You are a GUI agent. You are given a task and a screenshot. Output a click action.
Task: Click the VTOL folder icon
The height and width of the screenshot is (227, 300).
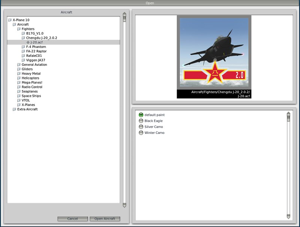tap(19, 100)
